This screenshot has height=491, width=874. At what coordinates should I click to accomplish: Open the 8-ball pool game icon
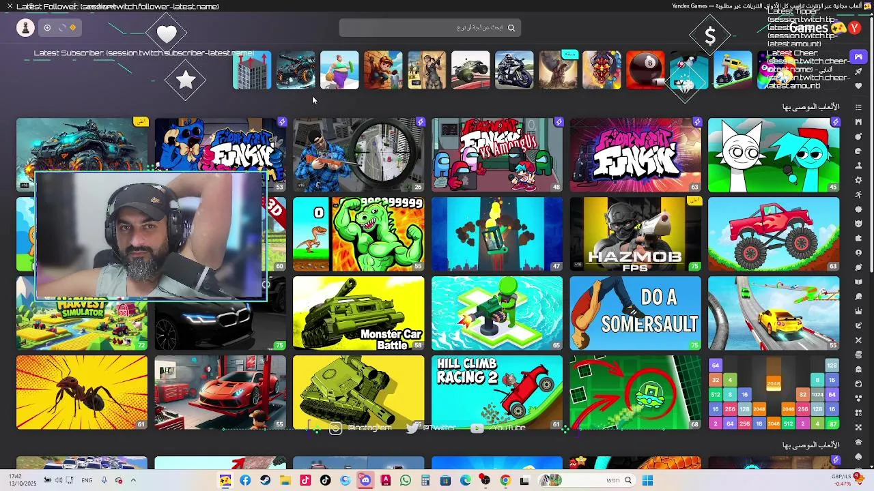(645, 70)
